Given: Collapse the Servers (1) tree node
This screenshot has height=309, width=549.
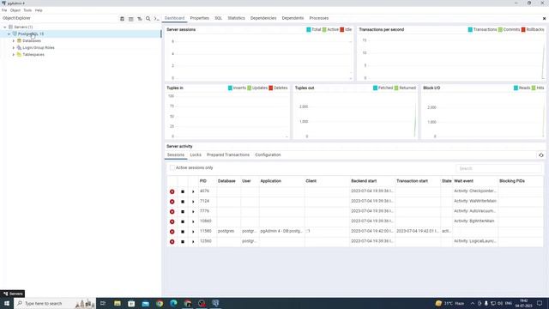Looking at the screenshot, I should click(x=5, y=27).
